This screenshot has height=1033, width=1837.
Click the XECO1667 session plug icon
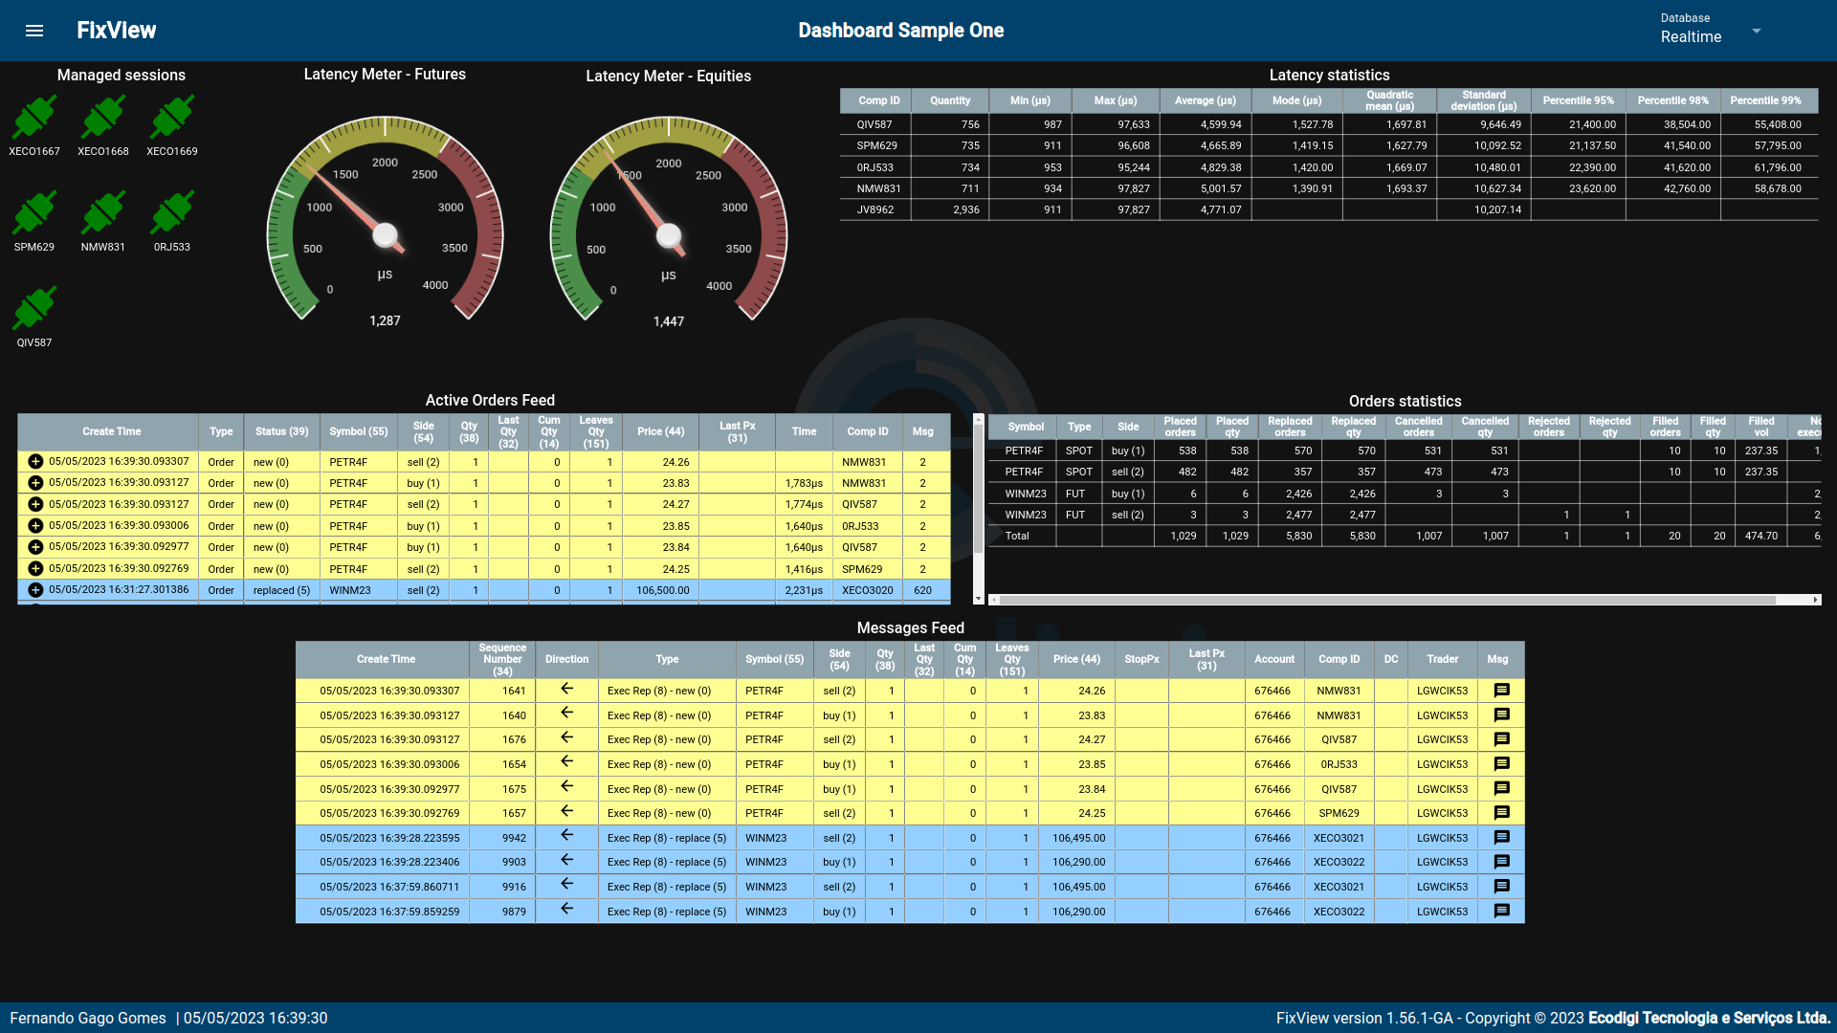[x=34, y=118]
